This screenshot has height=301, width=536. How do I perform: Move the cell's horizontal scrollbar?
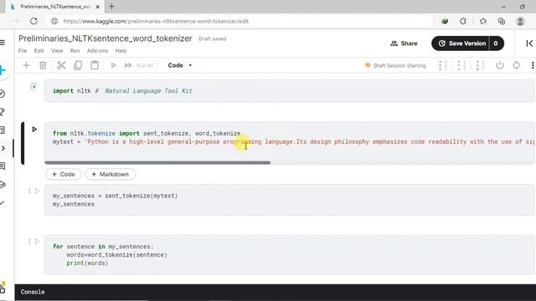157,162
